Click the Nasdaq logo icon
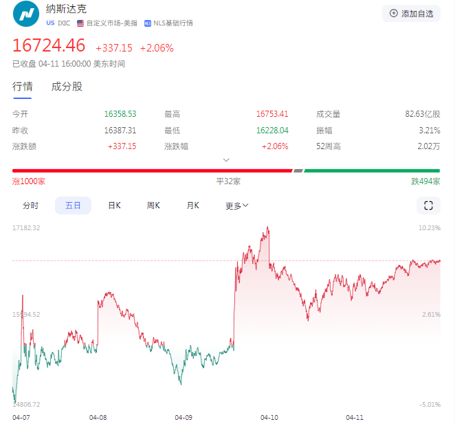This screenshot has height=424, width=455. click(x=26, y=14)
